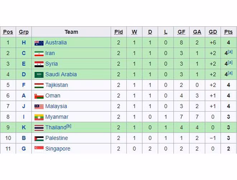Click the Malaysia flag icon

click(x=39, y=107)
